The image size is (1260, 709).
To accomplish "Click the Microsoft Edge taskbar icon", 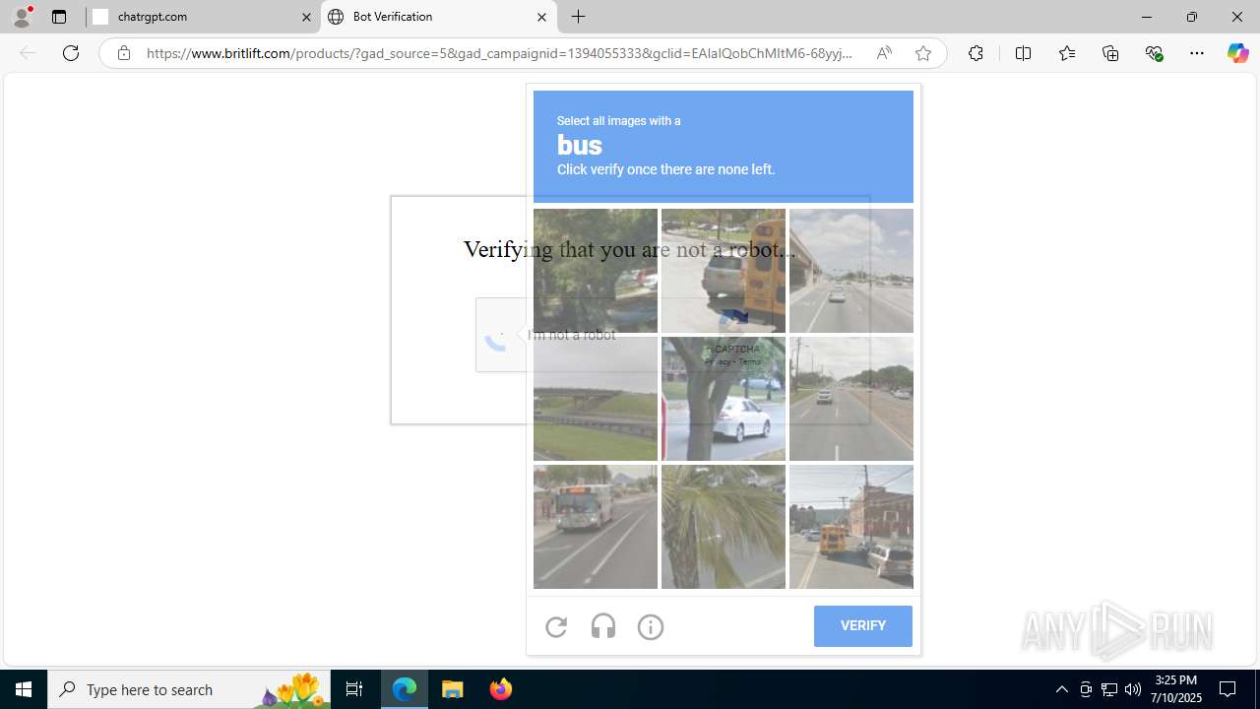I will tap(405, 689).
